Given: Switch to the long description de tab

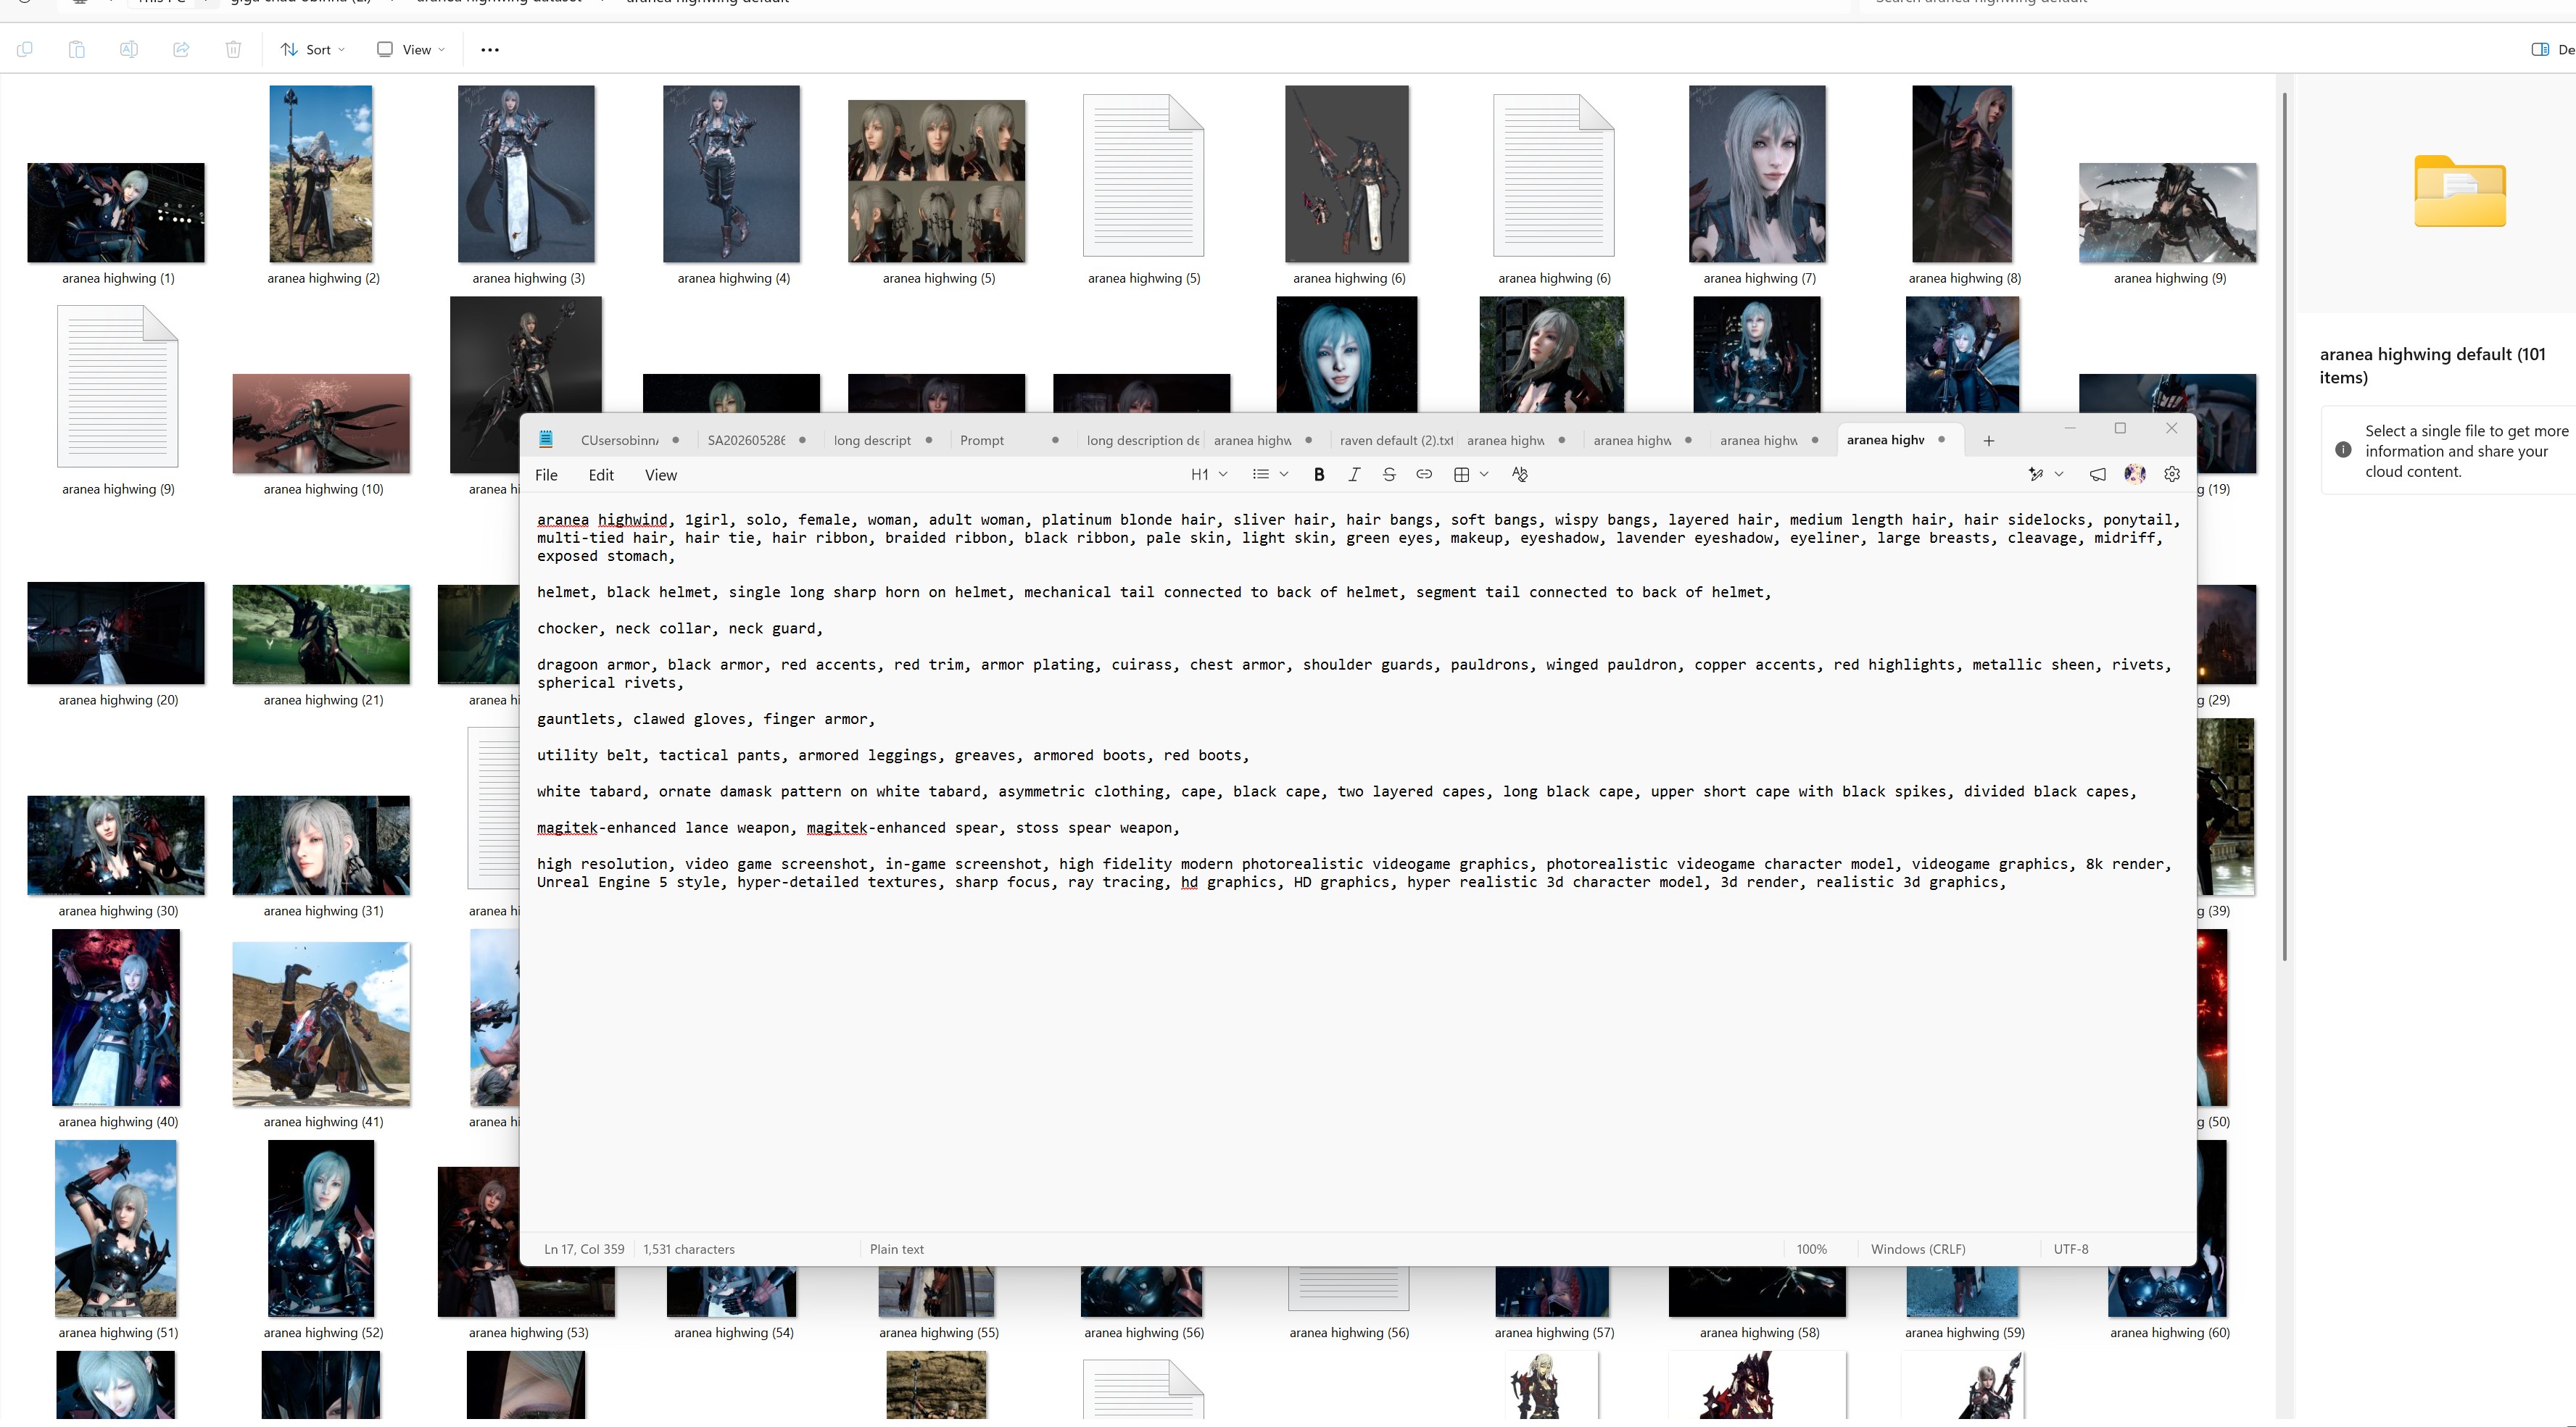Looking at the screenshot, I should (1143, 441).
